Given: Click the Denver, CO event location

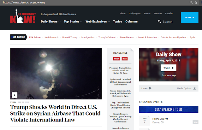Looking at the screenshot, I should [x=158, y=122].
